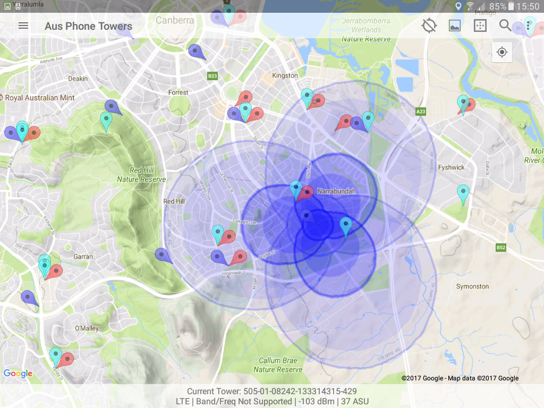Viewport: 544px width, 408px height.
Task: Tap the B23 route shield
Action: [212, 76]
